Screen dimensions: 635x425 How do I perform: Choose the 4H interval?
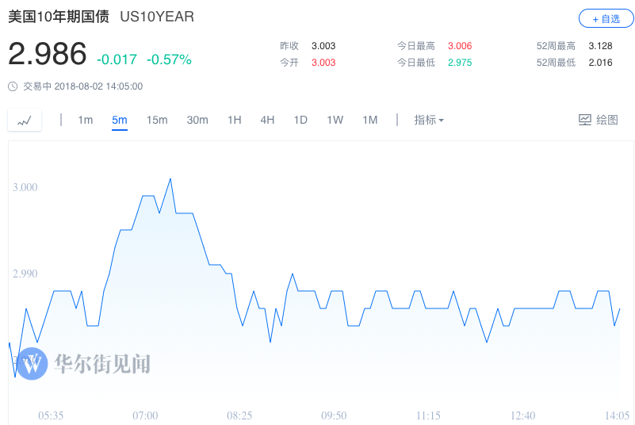pos(267,120)
